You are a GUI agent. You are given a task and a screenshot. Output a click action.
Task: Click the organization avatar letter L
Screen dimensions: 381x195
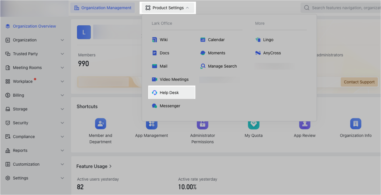coord(84,32)
